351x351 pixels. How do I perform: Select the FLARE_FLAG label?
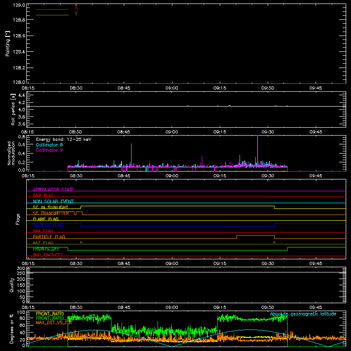pyautogui.click(x=46, y=219)
